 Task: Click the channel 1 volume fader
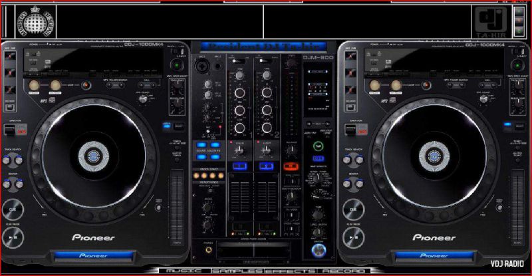tap(240, 197)
